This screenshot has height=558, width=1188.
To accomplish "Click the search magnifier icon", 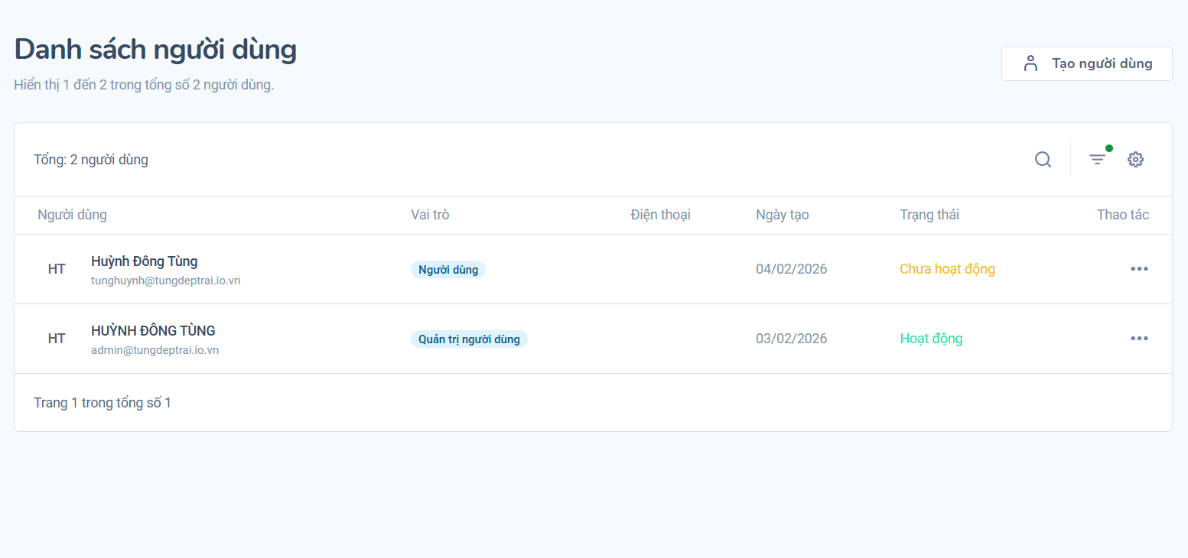I will click(1043, 160).
